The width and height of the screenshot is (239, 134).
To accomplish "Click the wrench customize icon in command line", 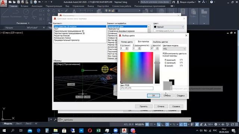I will 55,120.
